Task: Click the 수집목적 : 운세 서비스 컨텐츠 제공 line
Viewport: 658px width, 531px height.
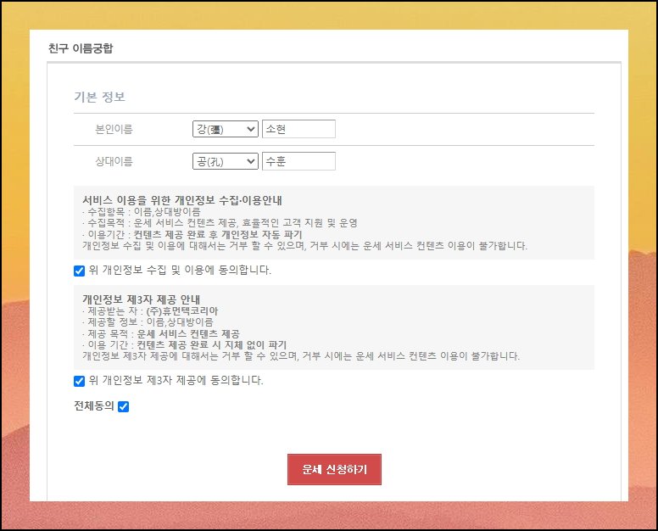Action: point(220,223)
